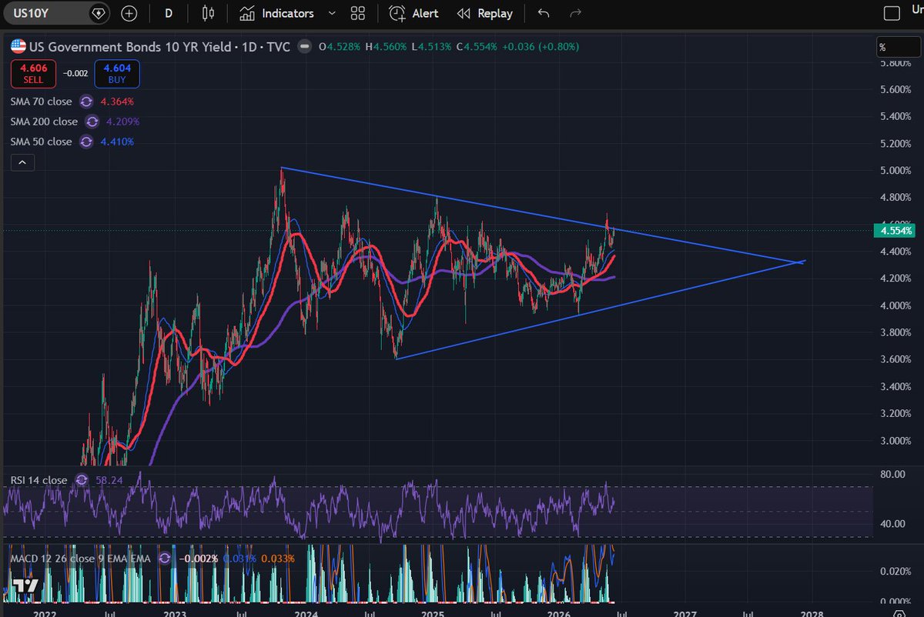Click the US Government Bonds 10 YR Yield title

129,47
